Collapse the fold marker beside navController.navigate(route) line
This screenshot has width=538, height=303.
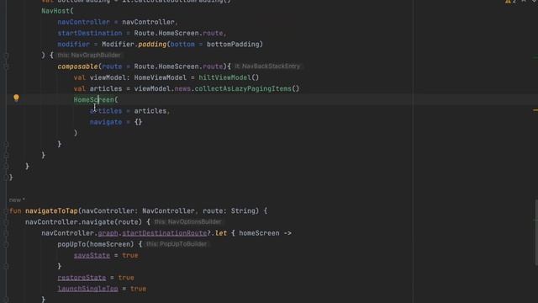6,222
